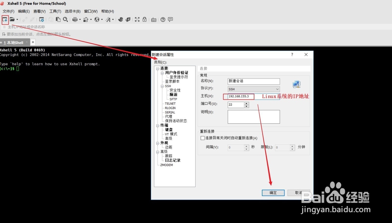Click 确定 to confirm session
Image resolution: width=392 pixels, height=223 pixels.
pyautogui.click(x=273, y=193)
